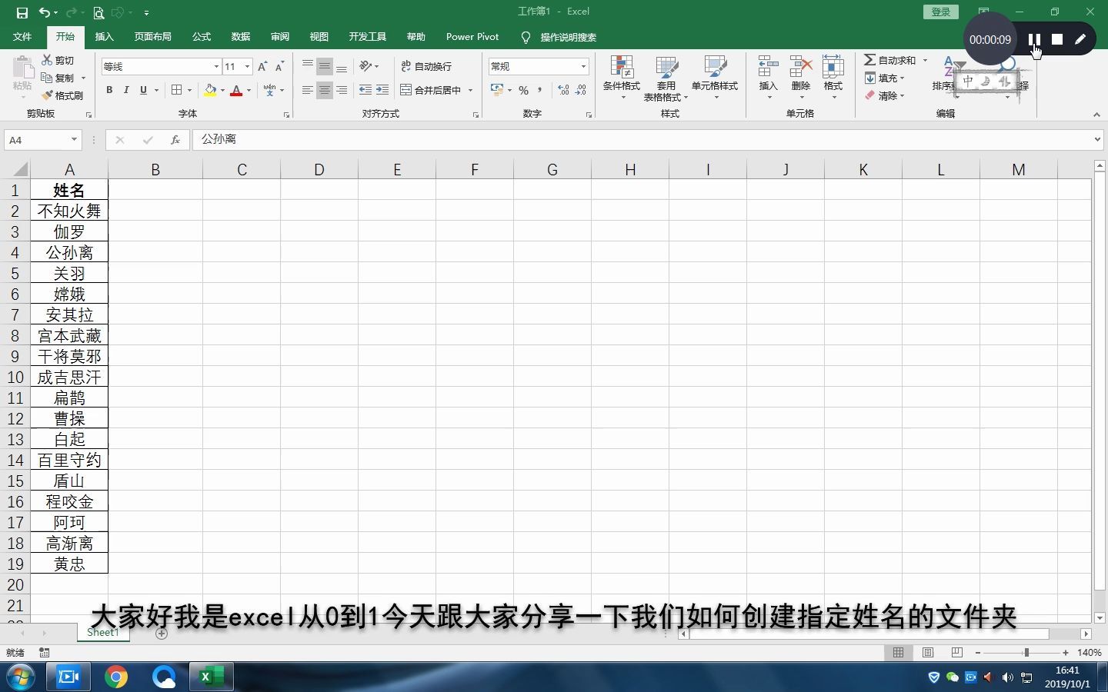The image size is (1108, 692).
Task: Switch to the 插入 ribbon tab
Action: 104,36
